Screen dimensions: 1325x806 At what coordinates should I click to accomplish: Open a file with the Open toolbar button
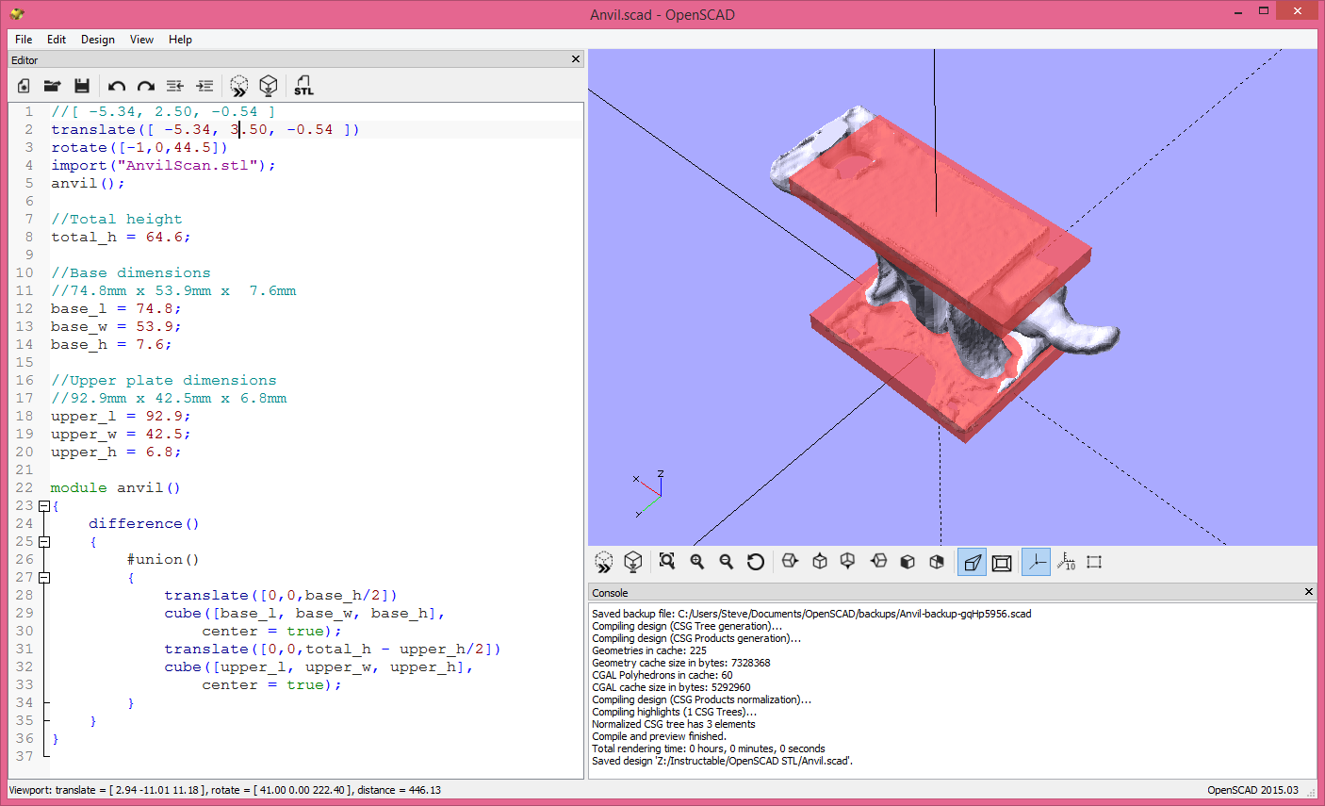[52, 86]
